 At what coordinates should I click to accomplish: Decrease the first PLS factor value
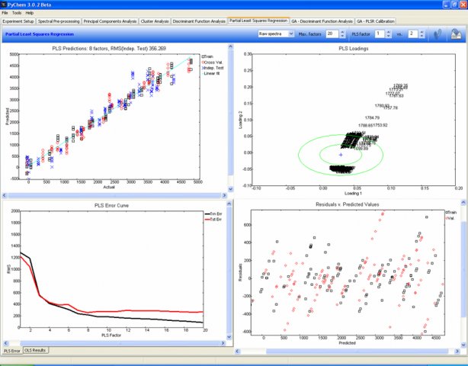pyautogui.click(x=388, y=36)
